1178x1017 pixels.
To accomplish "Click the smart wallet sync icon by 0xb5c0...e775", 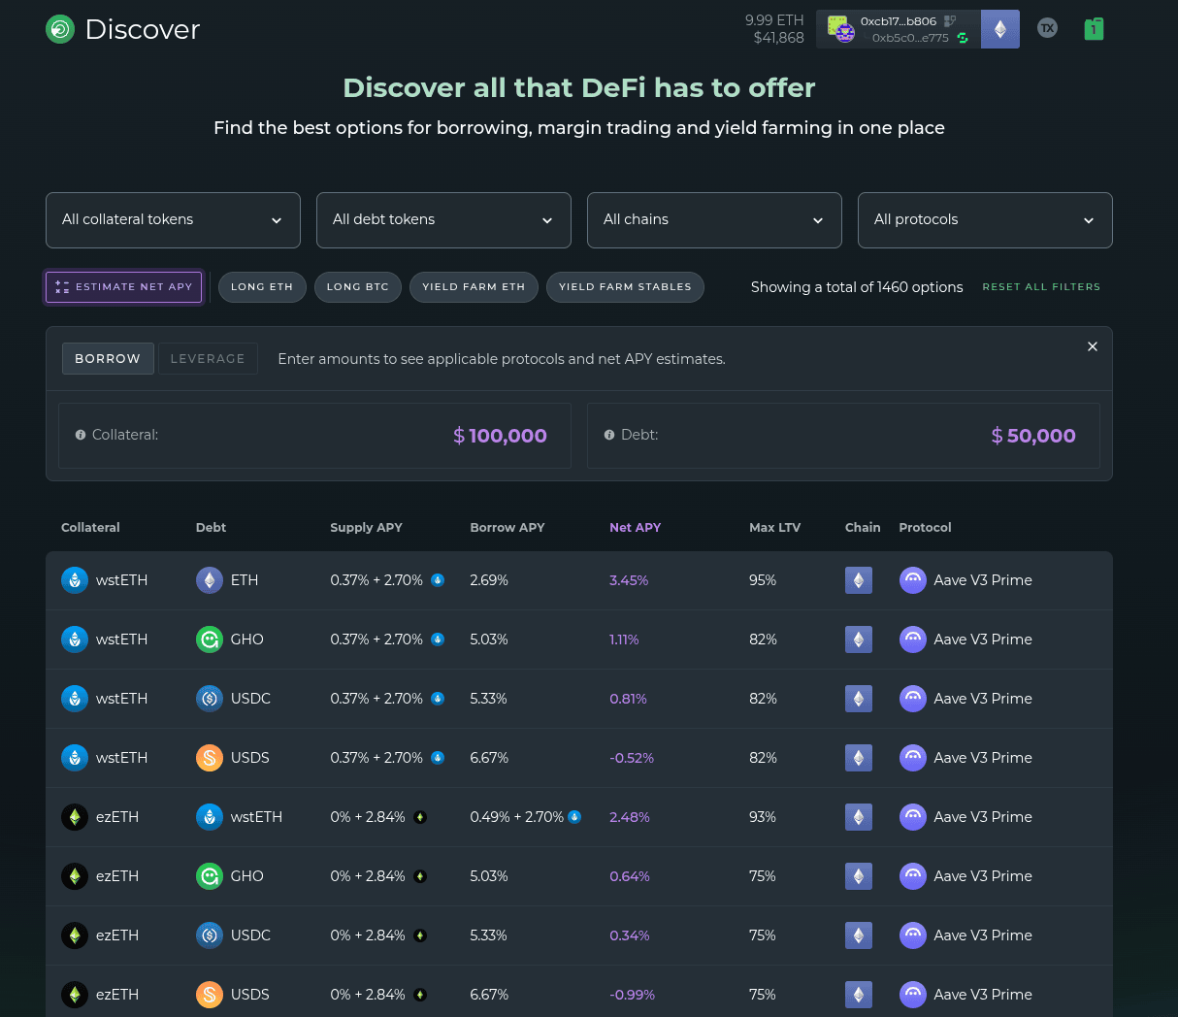I will point(963,38).
